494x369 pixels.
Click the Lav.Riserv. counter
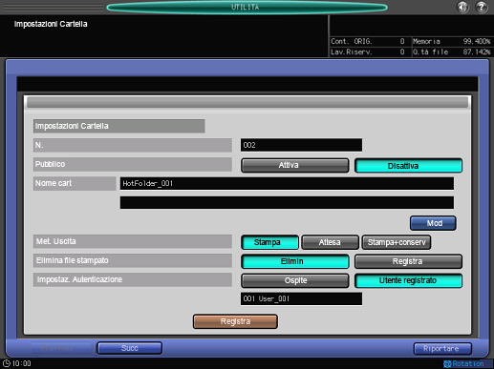point(368,51)
